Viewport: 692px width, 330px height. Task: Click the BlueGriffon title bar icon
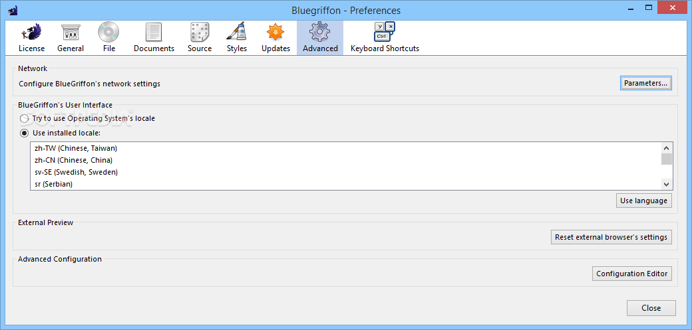[13, 10]
